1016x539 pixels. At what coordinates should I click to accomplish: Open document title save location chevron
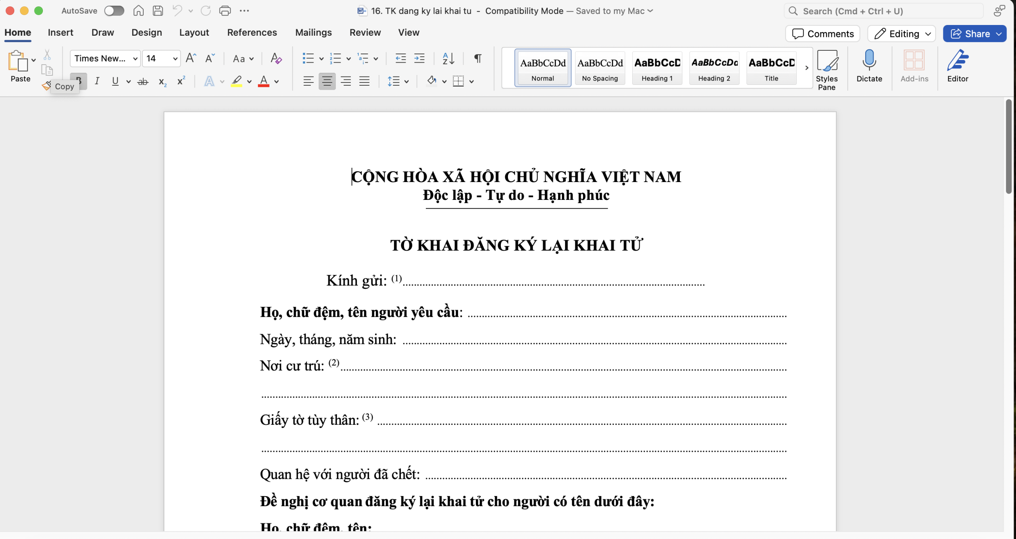coord(650,11)
